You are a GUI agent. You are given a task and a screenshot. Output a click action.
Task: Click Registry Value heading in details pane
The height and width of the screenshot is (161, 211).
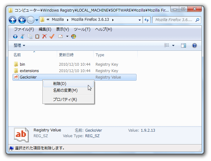[47, 130]
